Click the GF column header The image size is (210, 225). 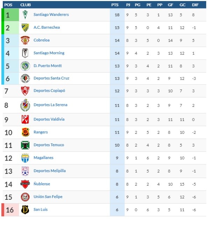pos(170,5)
